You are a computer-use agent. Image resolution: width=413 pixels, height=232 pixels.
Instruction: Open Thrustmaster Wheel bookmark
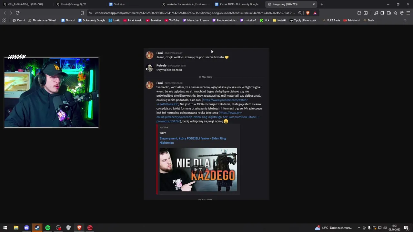pyautogui.click(x=43, y=20)
